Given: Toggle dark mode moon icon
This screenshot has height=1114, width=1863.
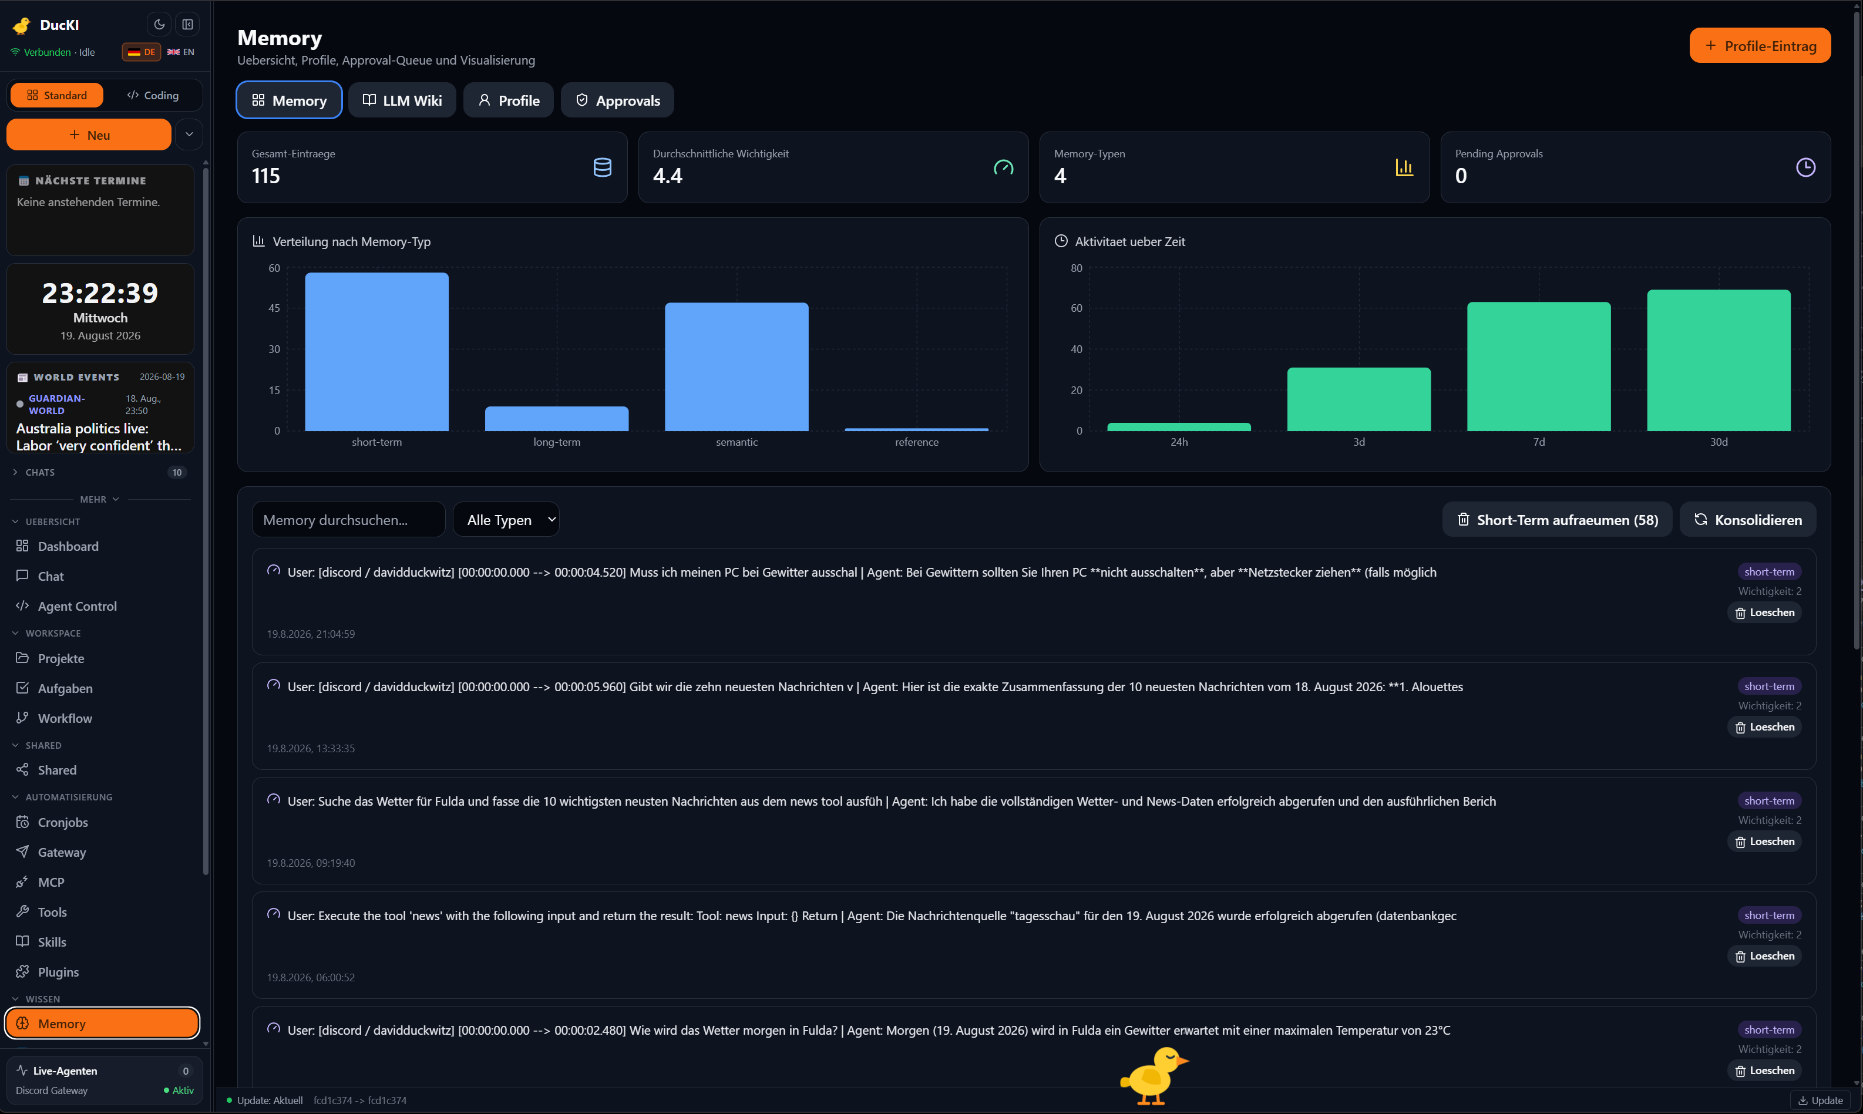Looking at the screenshot, I should pyautogui.click(x=159, y=24).
